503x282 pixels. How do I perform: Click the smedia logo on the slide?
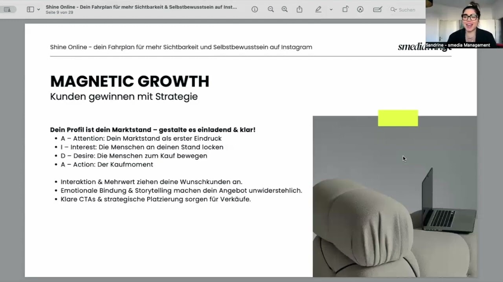425,47
